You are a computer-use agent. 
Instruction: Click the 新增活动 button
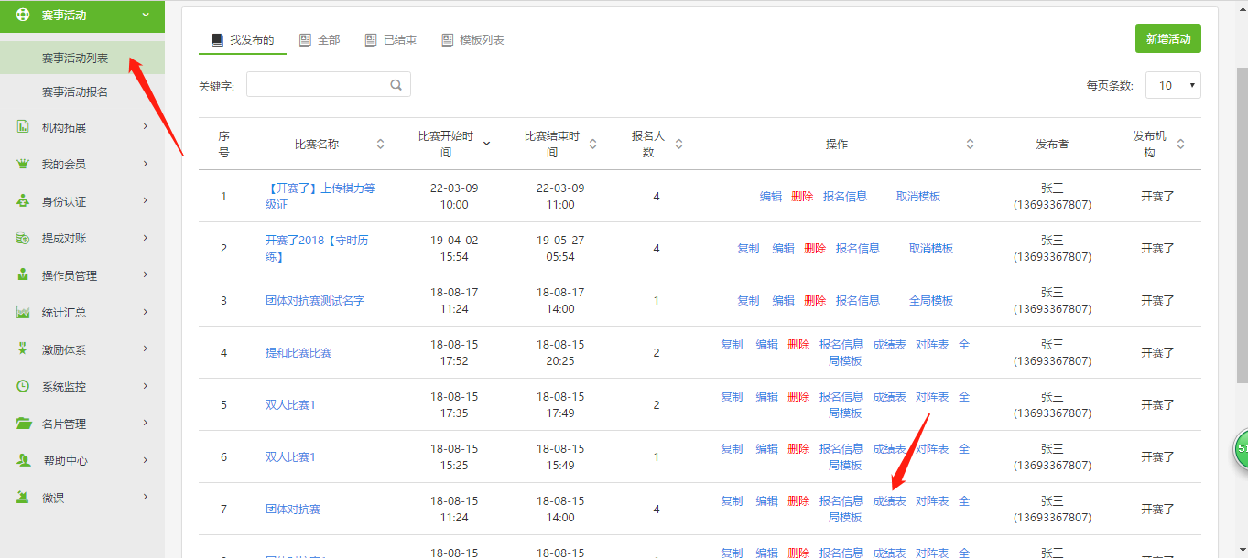point(1168,39)
